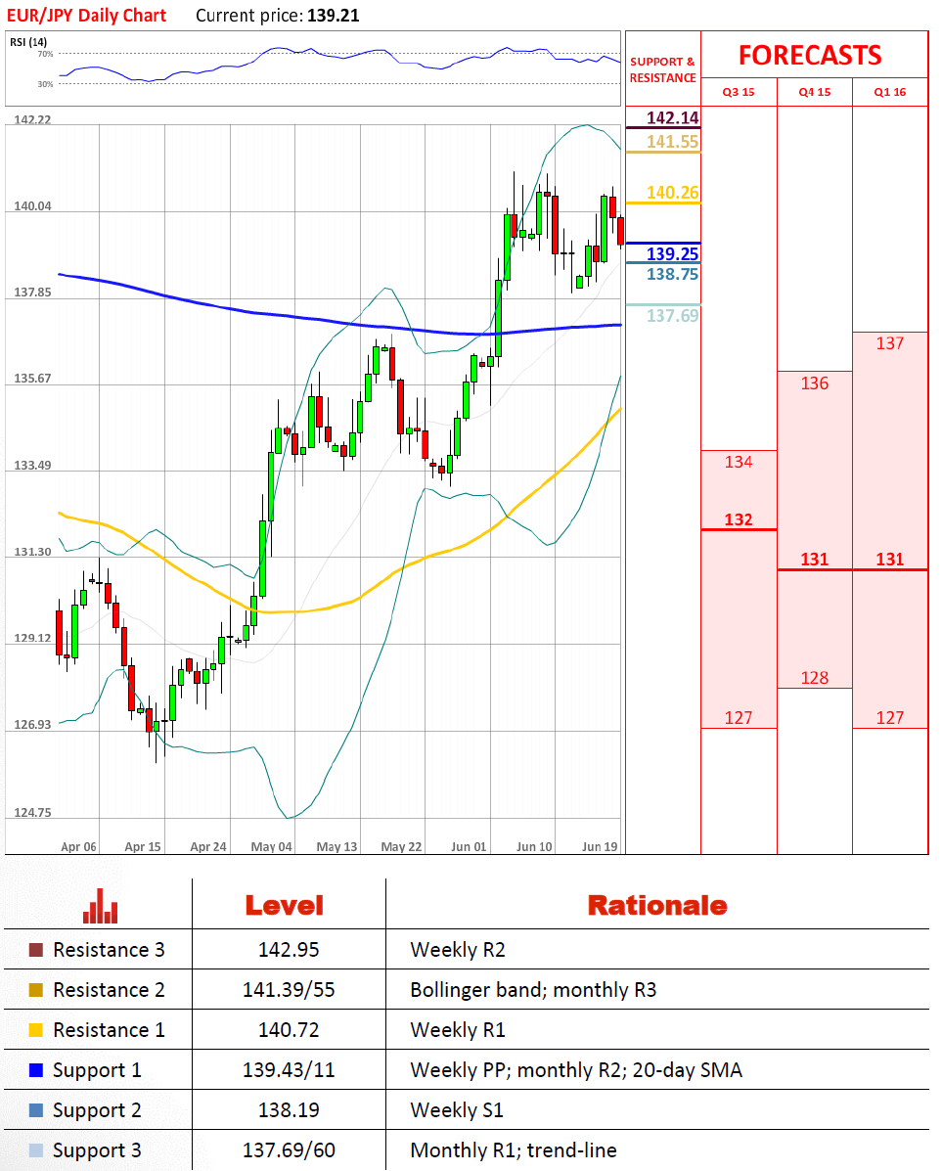The width and height of the screenshot is (942, 1171).
Task: Click the Rationale column header
Action: 657,906
